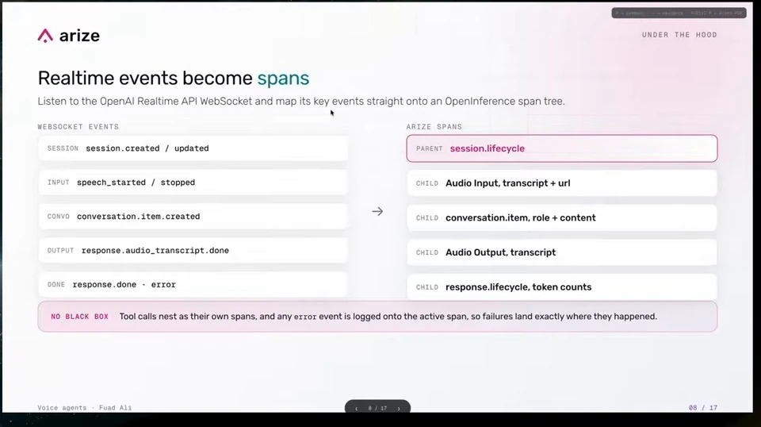Viewport: 761px width, 427px height.
Task: Click the 8 / 17 slide counter pill
Action: click(x=377, y=408)
